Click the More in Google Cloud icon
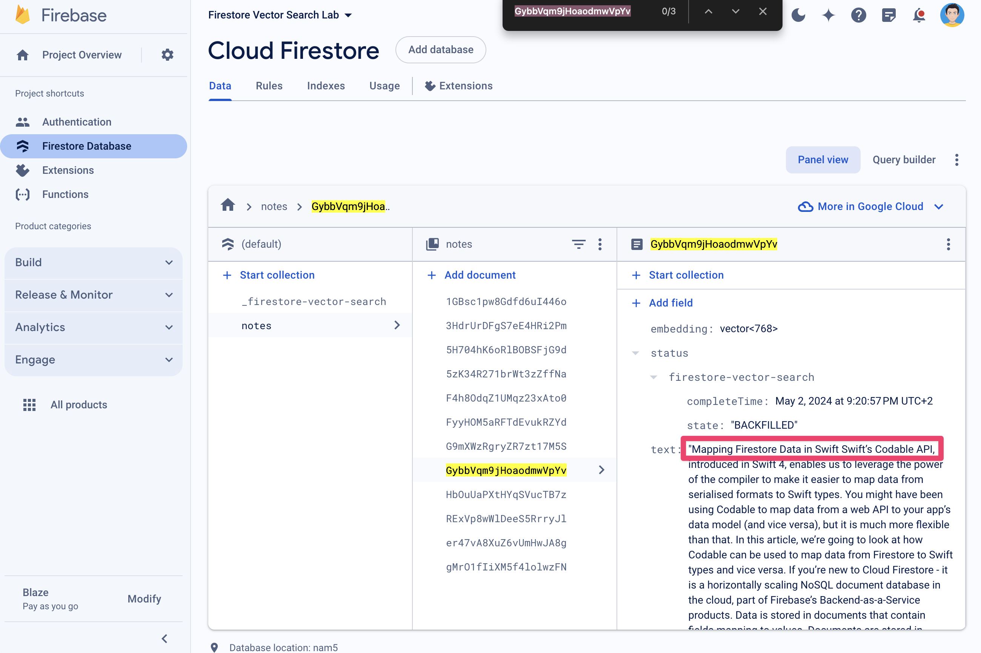This screenshot has height=653, width=981. tap(804, 206)
